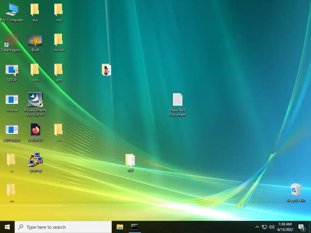
Task: Open the Windows Start menu
Action: [x=7, y=227]
